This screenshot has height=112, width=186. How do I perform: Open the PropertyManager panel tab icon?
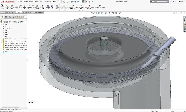(x=6, y=17)
